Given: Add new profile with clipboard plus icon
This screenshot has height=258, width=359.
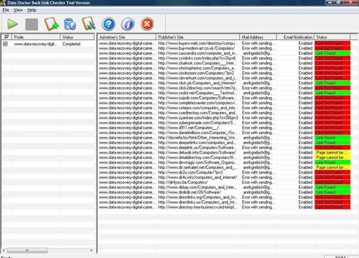Looking at the screenshot, I should [x=51, y=24].
